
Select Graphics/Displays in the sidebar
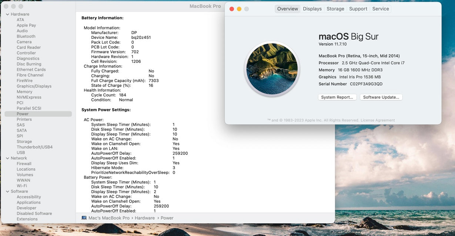click(34, 86)
